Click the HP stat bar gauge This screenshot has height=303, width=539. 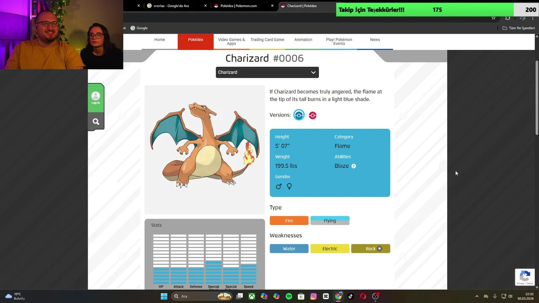pyautogui.click(x=161, y=259)
